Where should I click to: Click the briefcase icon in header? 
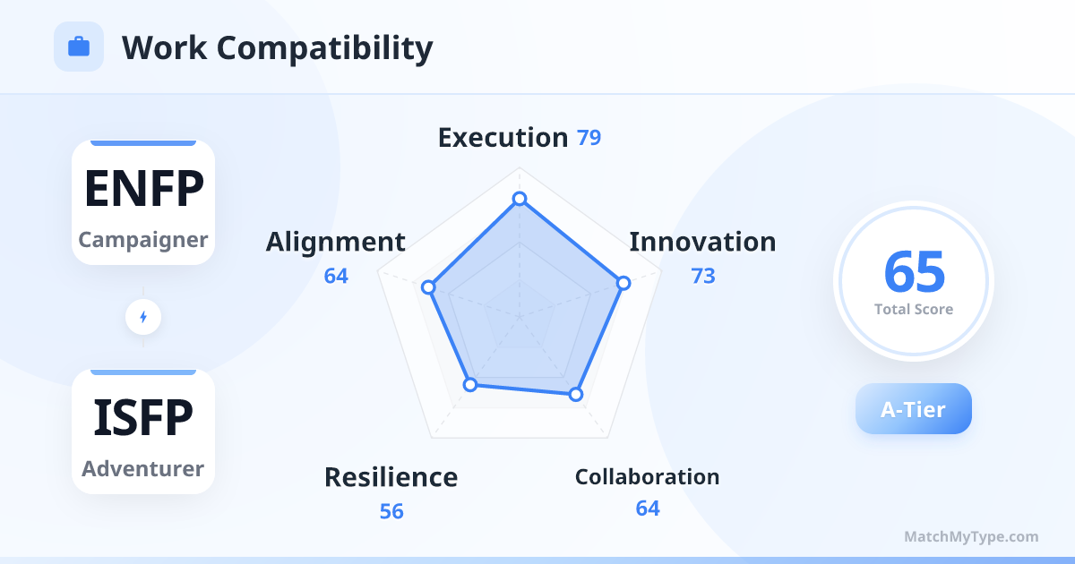click(79, 47)
